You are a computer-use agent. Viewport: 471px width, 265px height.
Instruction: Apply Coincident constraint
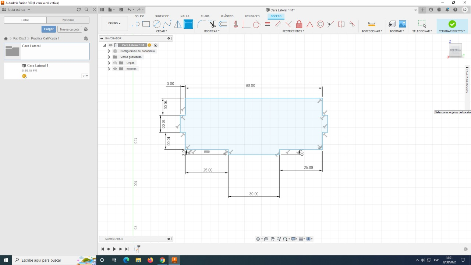246,24
